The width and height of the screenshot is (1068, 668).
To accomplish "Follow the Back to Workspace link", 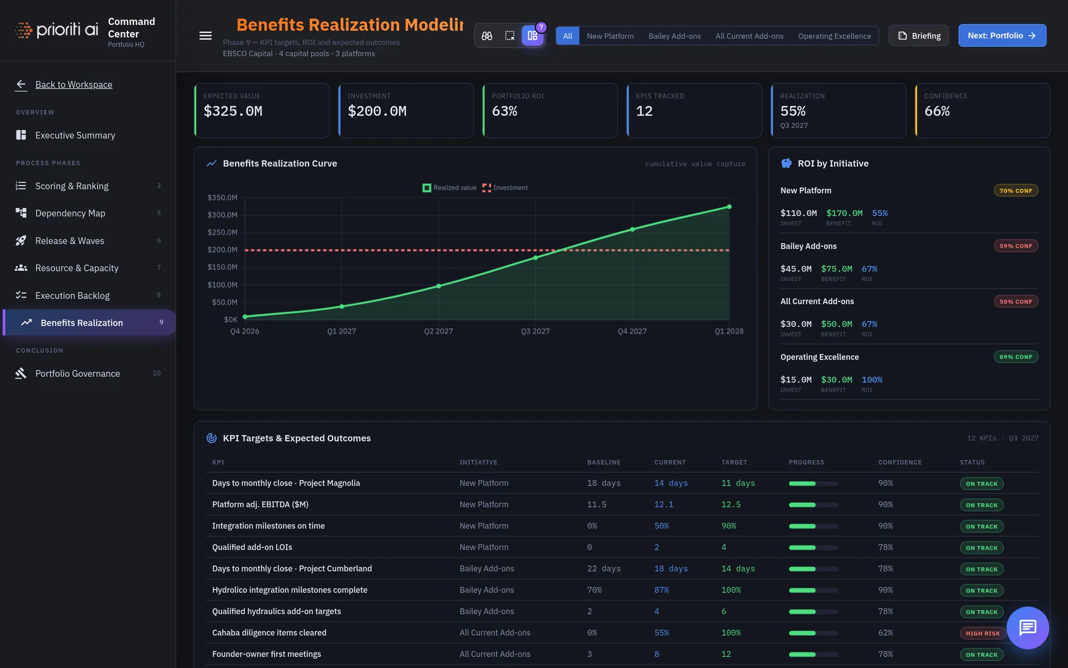I will [74, 84].
